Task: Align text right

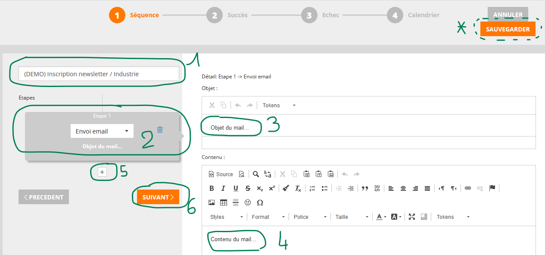Action: click(415, 188)
